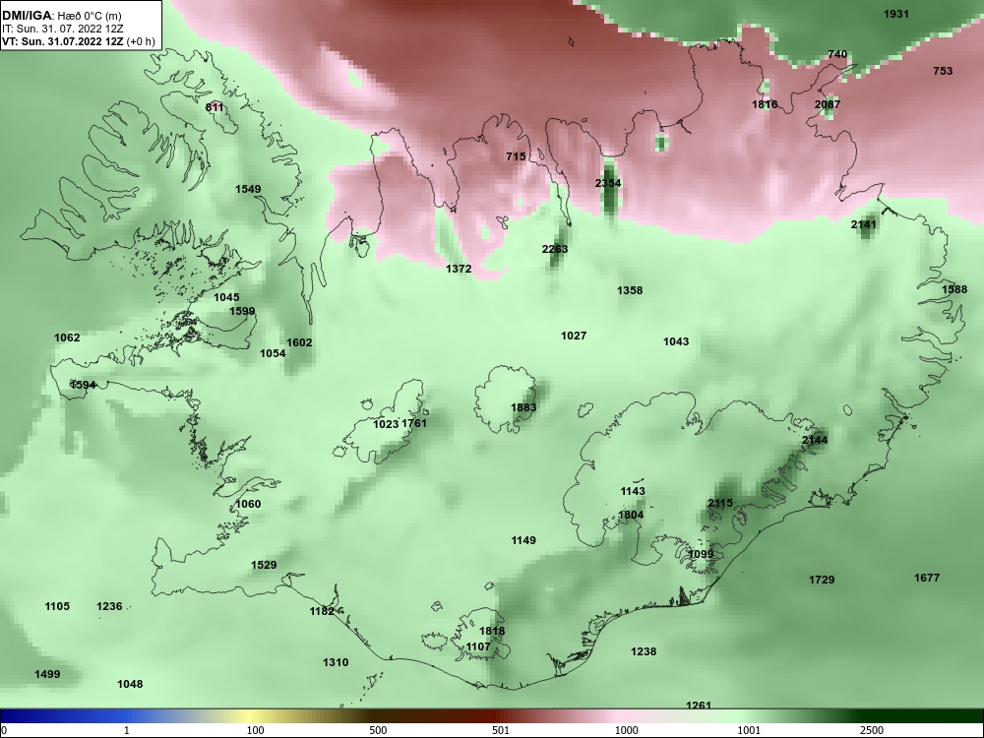Select the 1048 map value
Screen dimensions: 984x738
tap(130, 684)
